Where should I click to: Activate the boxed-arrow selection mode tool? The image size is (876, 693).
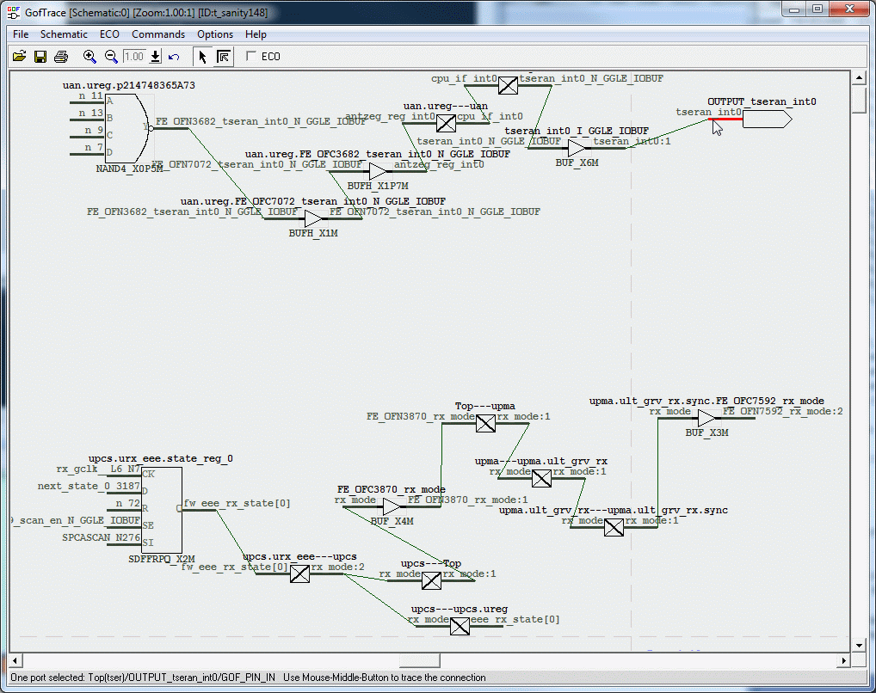(223, 57)
